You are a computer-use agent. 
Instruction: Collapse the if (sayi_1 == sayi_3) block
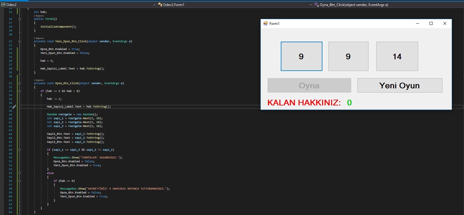[20, 150]
